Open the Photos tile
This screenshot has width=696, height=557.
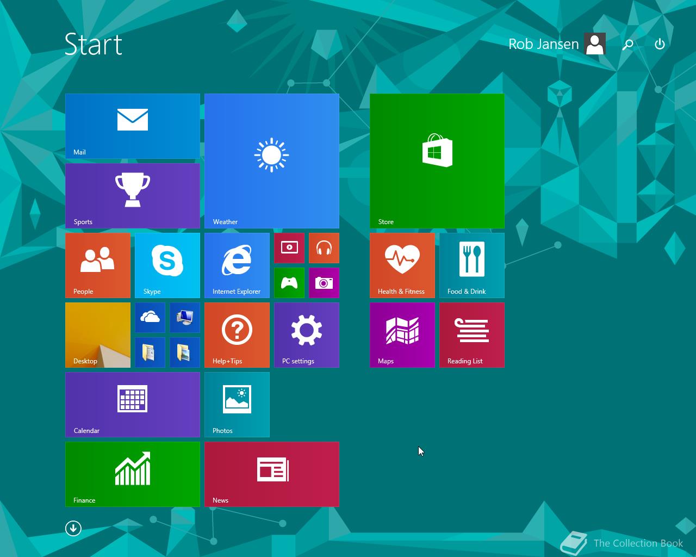click(237, 405)
